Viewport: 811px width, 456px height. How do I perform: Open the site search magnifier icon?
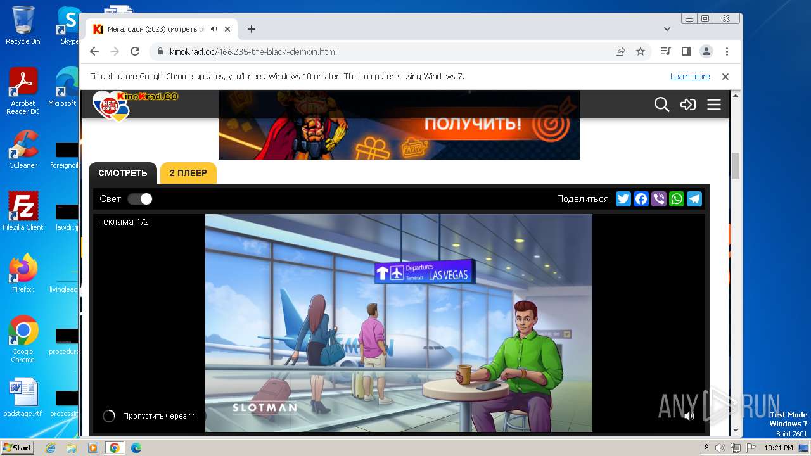661,104
